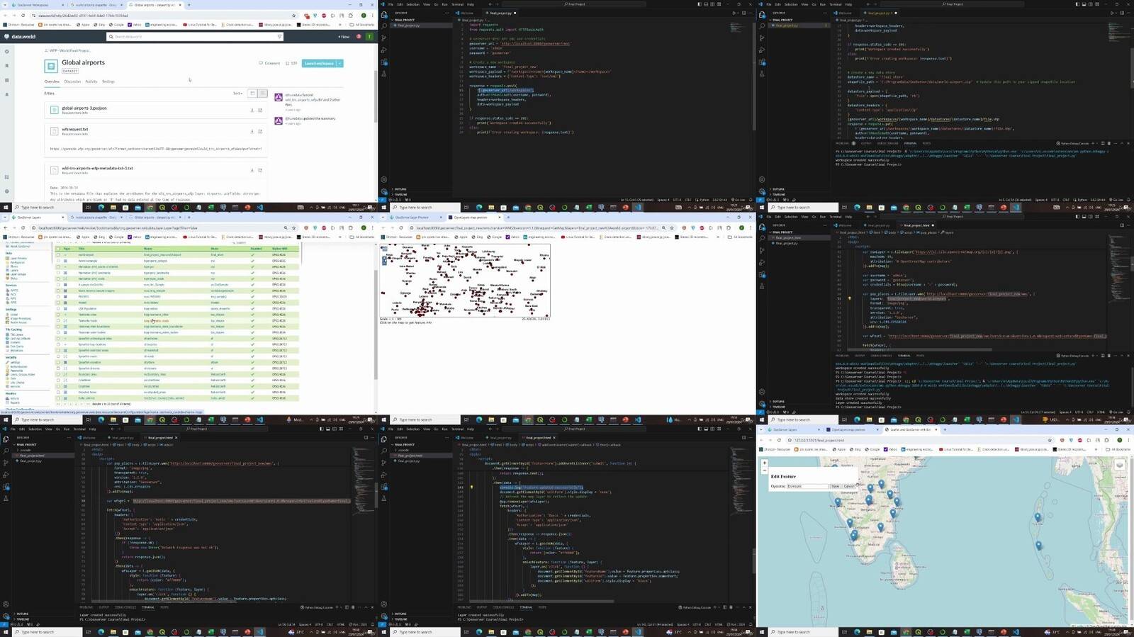Open Explorer icon in top-right VS Code window
Viewport: 1134px width, 637px height.
pos(762,16)
